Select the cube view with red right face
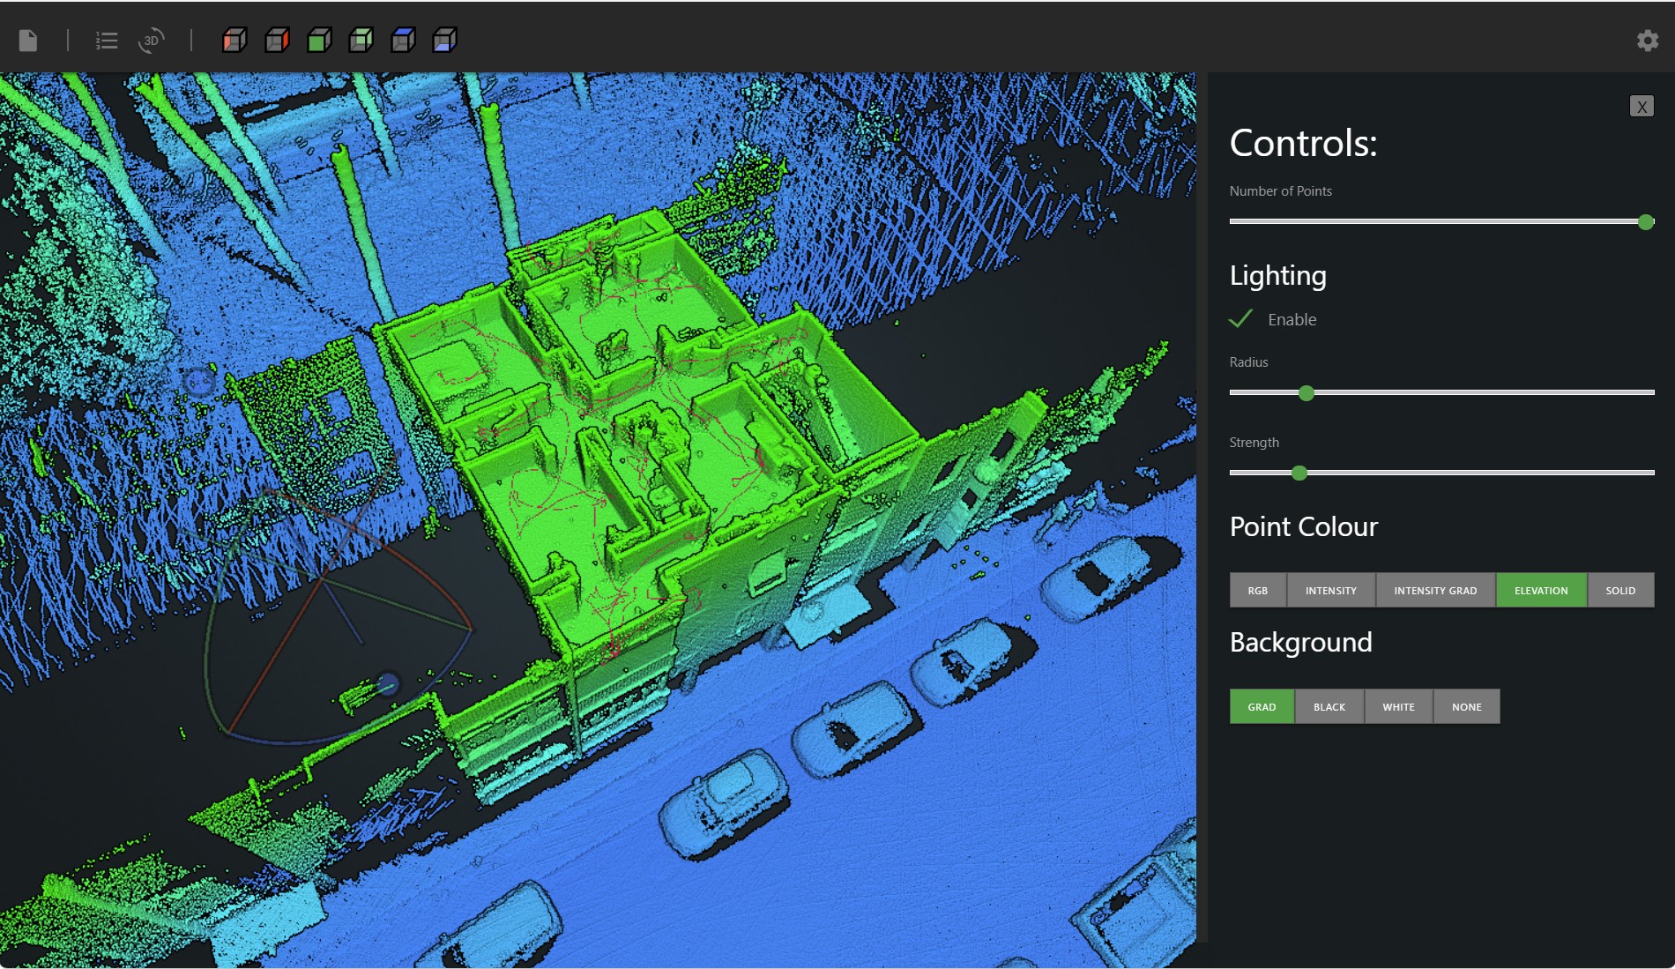The image size is (1675, 969). tap(277, 40)
